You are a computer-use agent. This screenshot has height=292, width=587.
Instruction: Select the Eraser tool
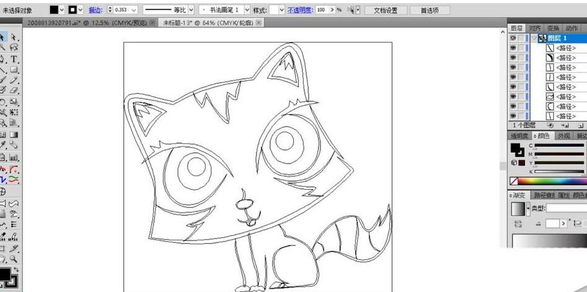tap(14, 90)
